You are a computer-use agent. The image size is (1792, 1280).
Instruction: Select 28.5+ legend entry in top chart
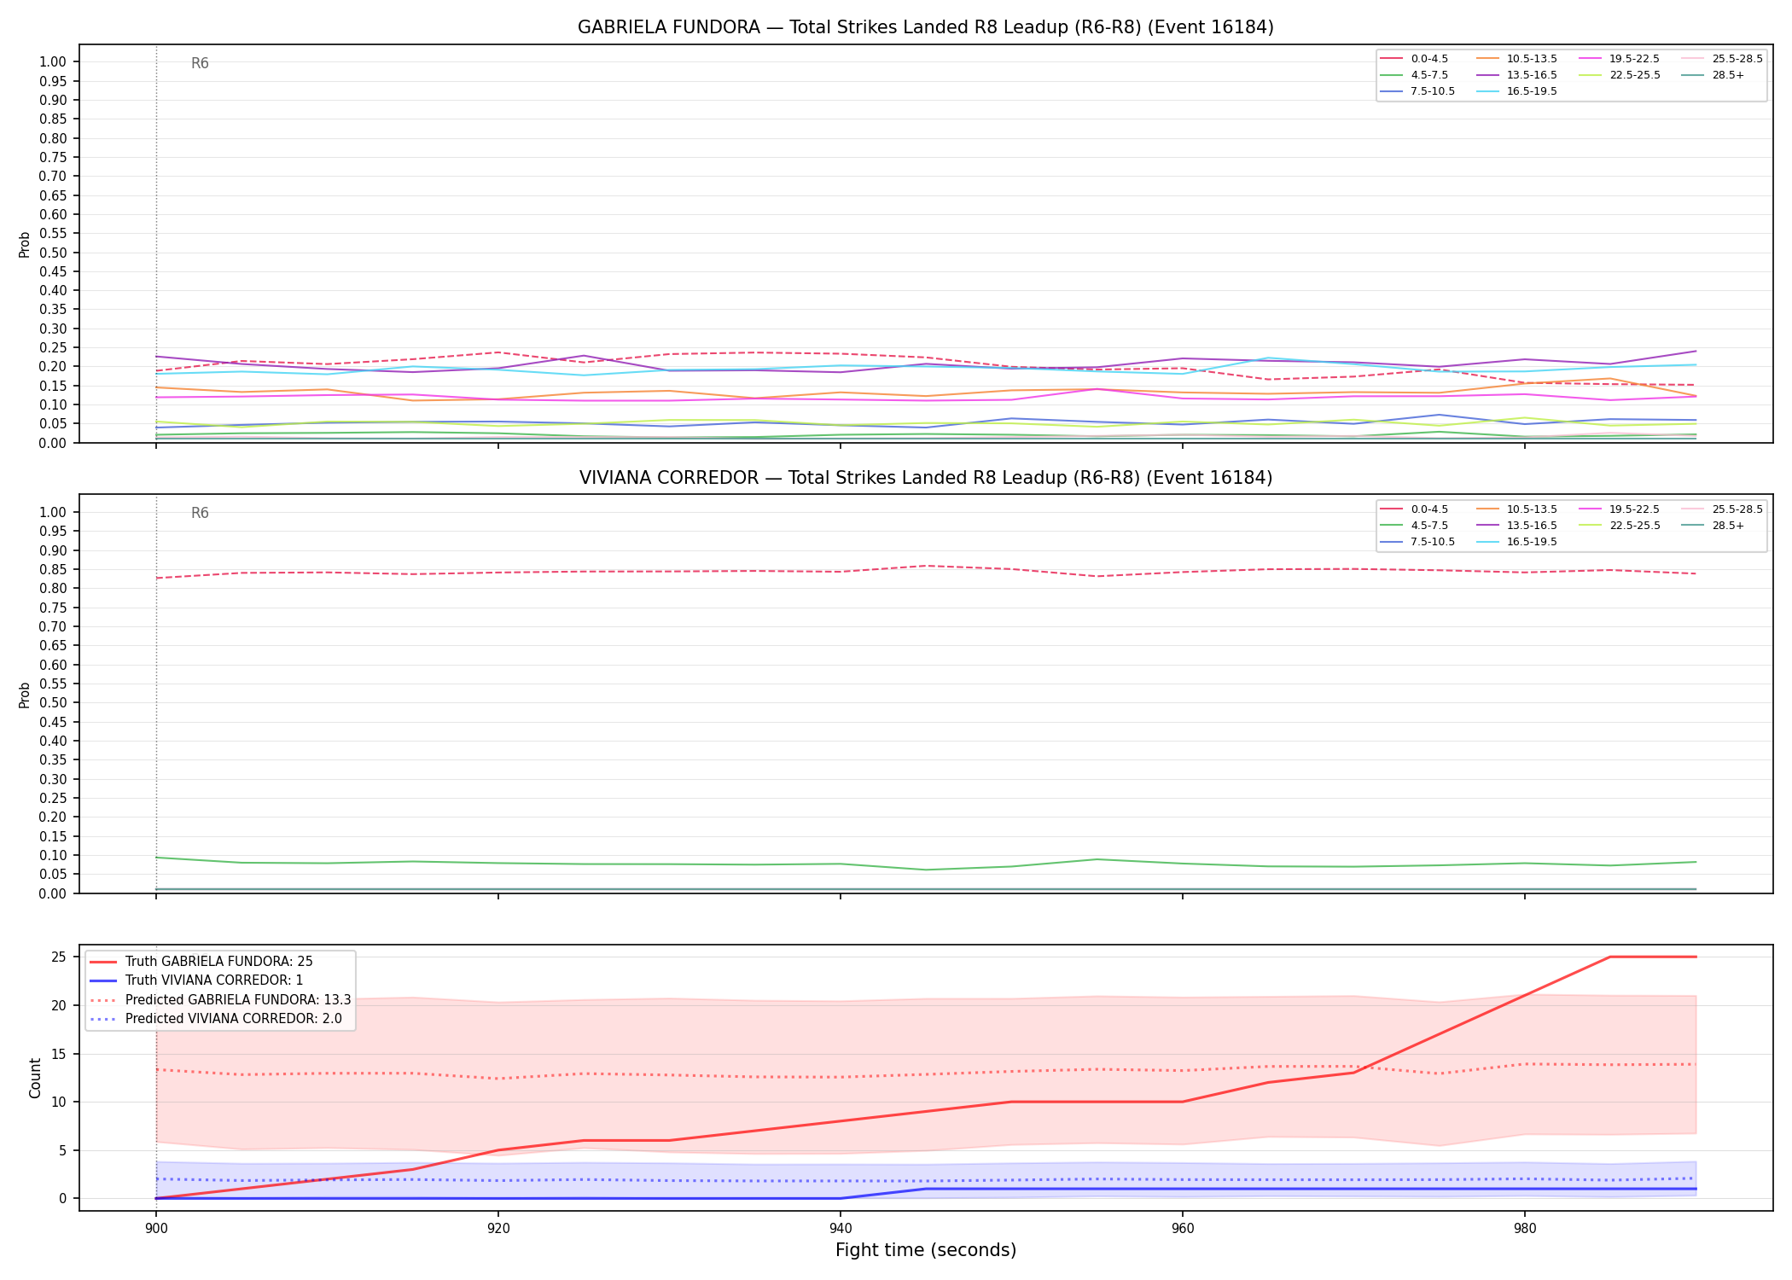pos(1713,75)
